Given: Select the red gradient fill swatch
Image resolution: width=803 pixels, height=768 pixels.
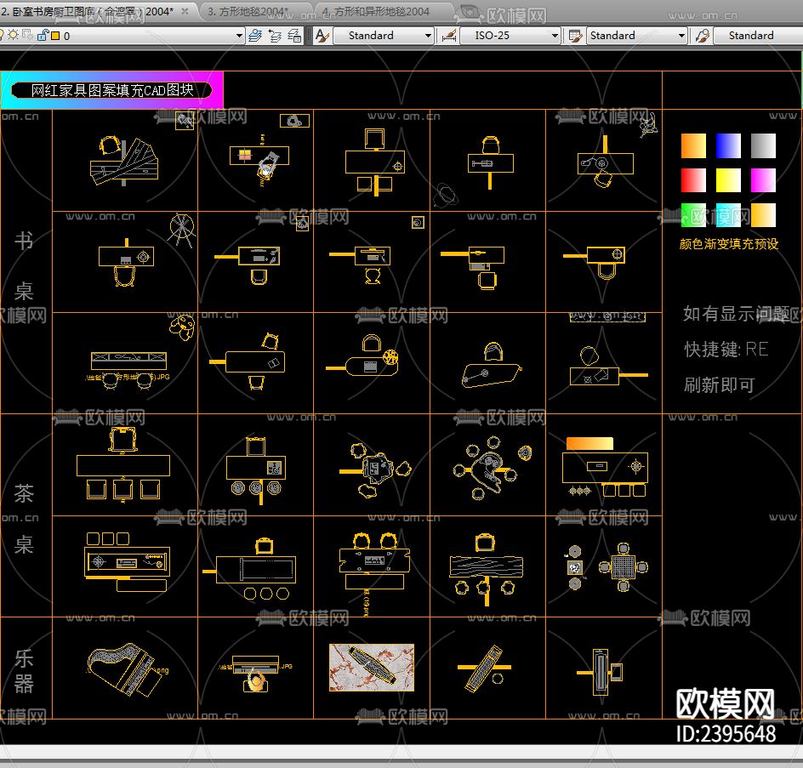Looking at the screenshot, I should tap(693, 180).
